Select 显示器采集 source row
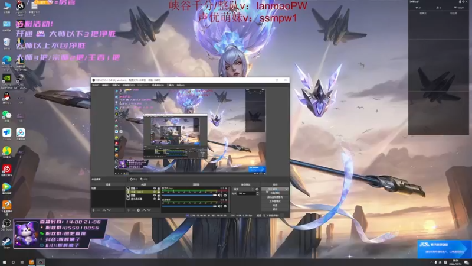The height and width of the screenshot is (266, 472). pyautogui.click(x=143, y=199)
